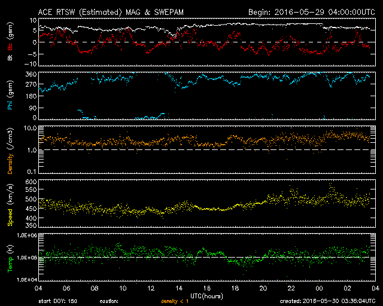Click the 'Speed (km/s)' axis label

10,205
